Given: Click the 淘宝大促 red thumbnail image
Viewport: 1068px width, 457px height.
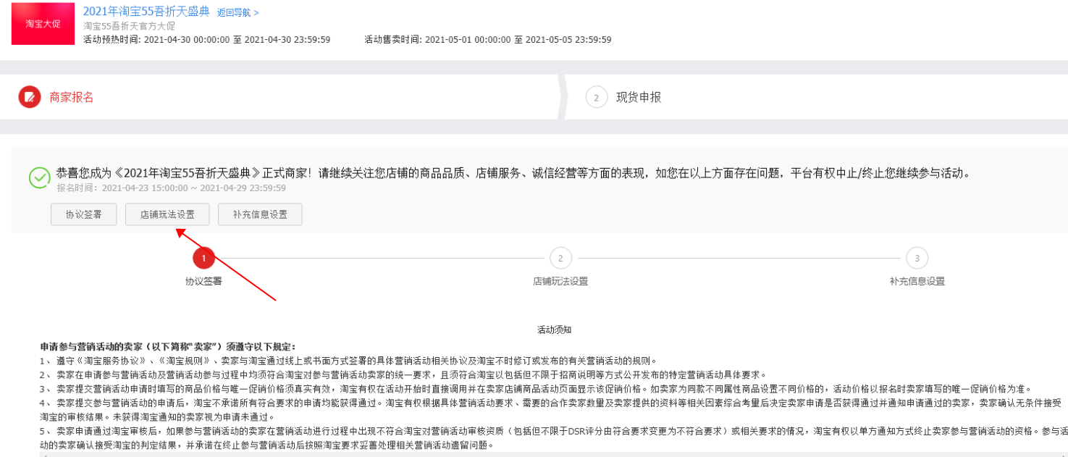Looking at the screenshot, I should (43, 24).
